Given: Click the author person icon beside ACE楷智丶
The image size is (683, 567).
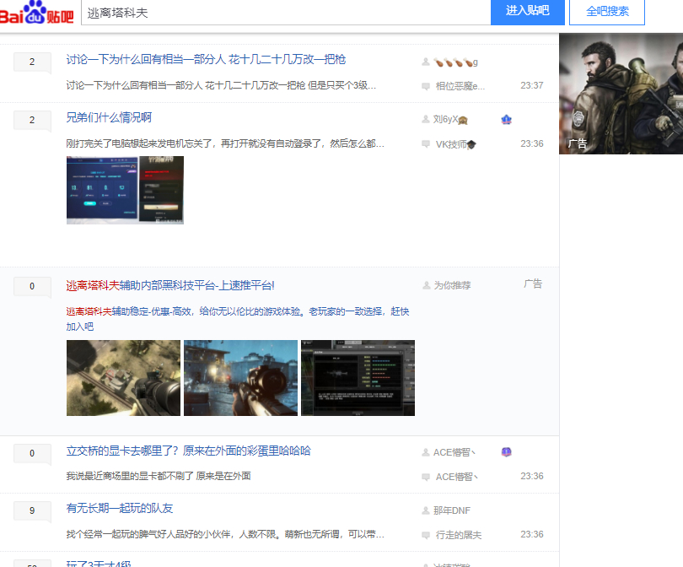Looking at the screenshot, I should [x=426, y=452].
